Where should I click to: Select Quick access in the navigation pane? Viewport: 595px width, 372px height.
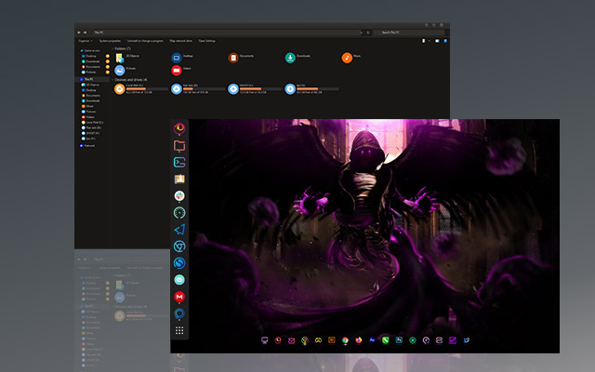90,50
